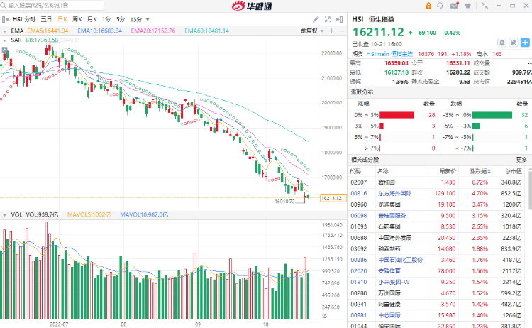
Task: Select the 阿里健康 row
Action: [437, 305]
